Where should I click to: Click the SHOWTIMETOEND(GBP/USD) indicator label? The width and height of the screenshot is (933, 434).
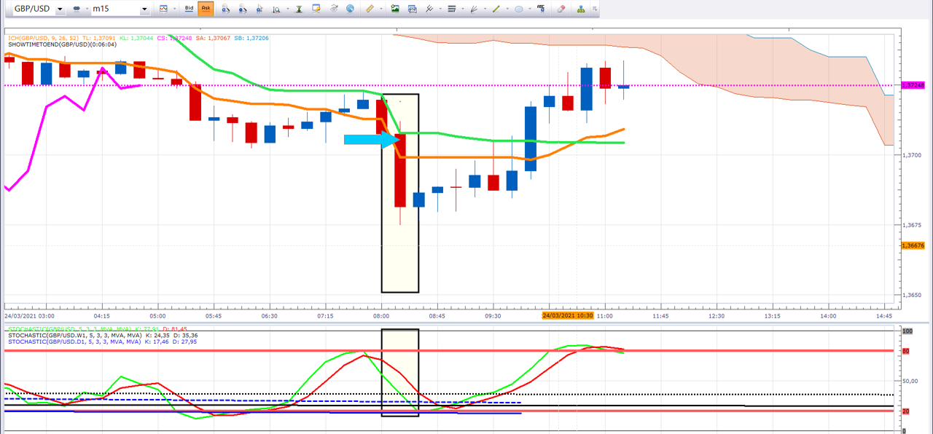coord(62,44)
